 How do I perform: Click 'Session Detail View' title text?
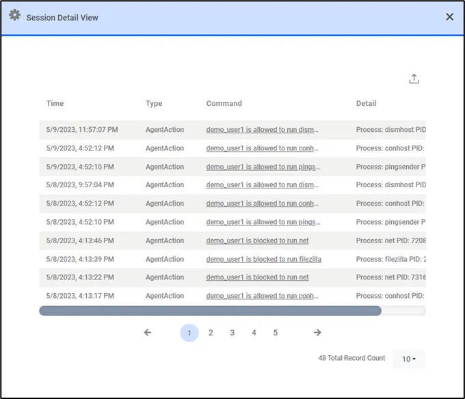point(62,18)
